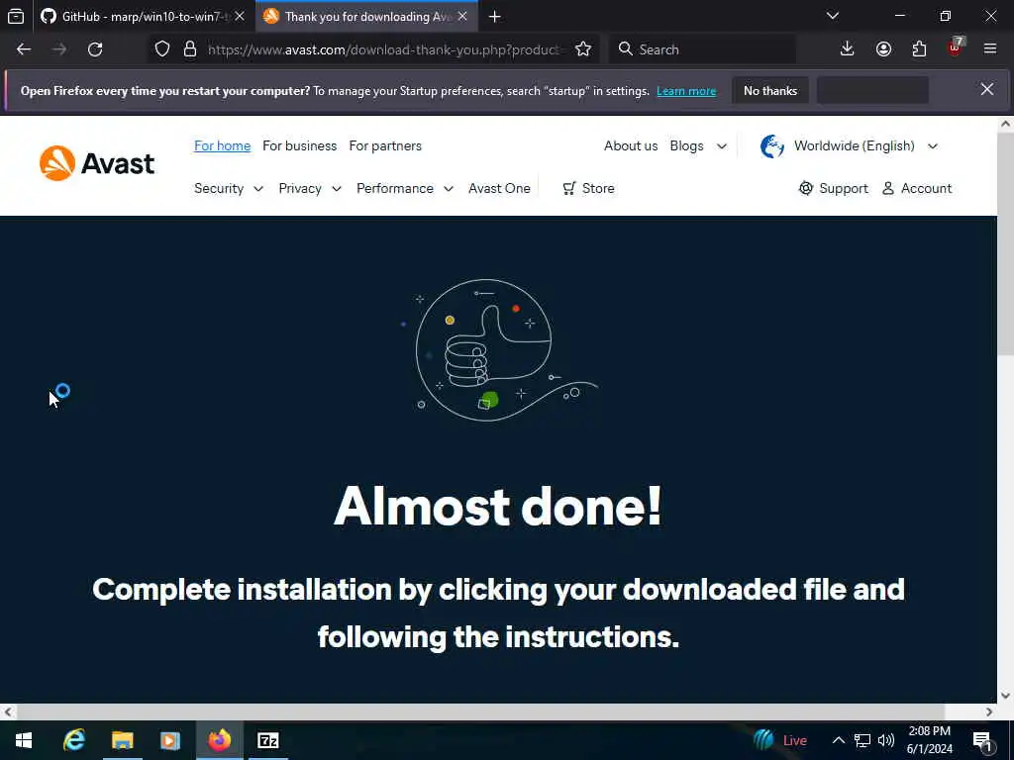Expand the Performance menu
Viewport: 1014px width, 760px height.
(x=405, y=188)
